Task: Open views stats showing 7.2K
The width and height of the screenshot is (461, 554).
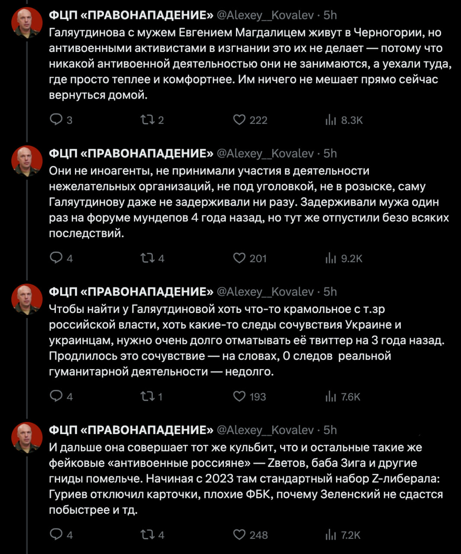Action: click(331, 535)
